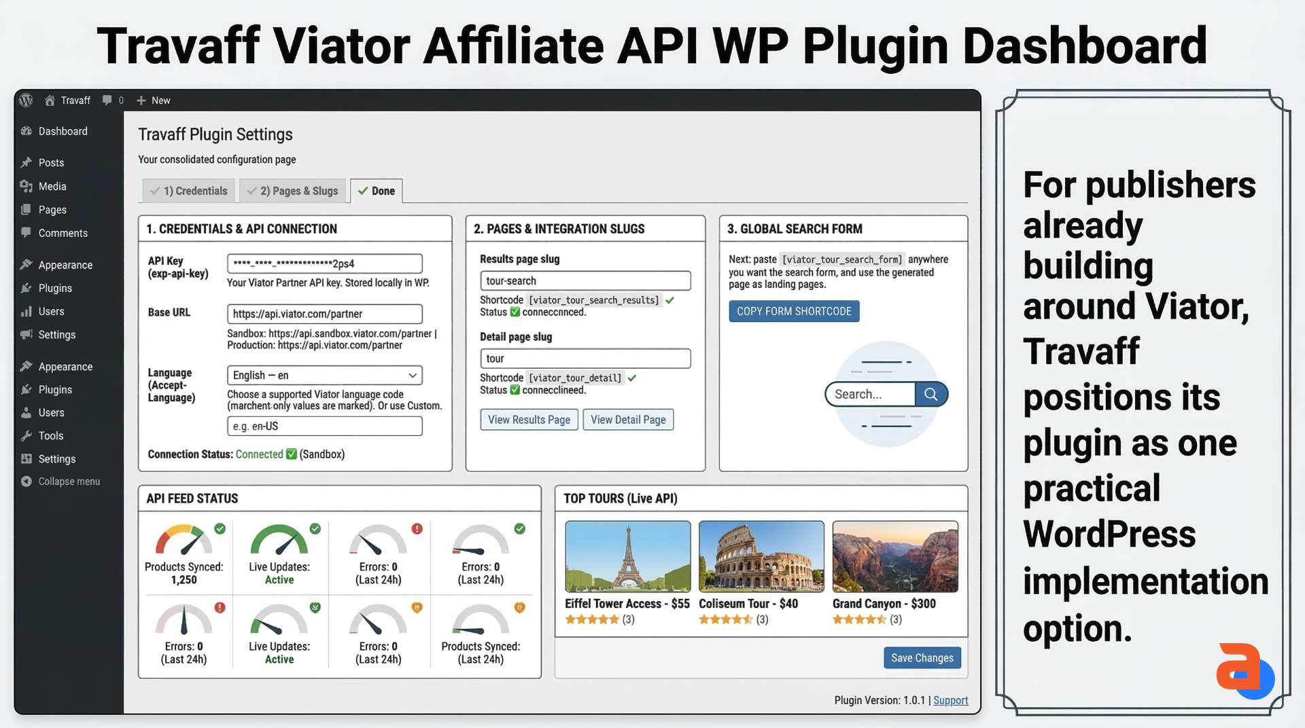Save changes with the Save Changes button
Image resolution: width=1305 pixels, height=728 pixels.
tap(922, 657)
